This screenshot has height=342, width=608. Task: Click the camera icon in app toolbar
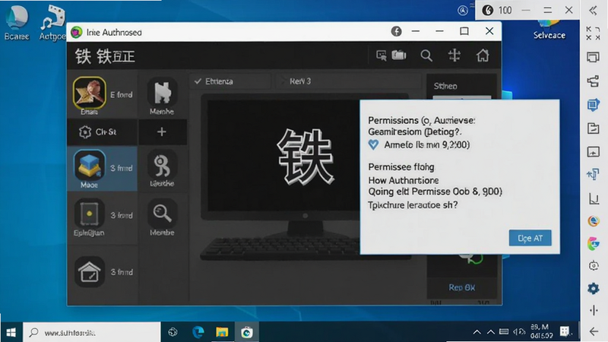pyautogui.click(x=398, y=55)
